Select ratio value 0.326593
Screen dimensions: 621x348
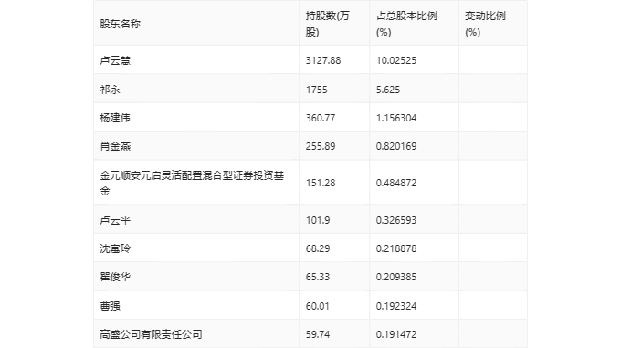coord(396,220)
